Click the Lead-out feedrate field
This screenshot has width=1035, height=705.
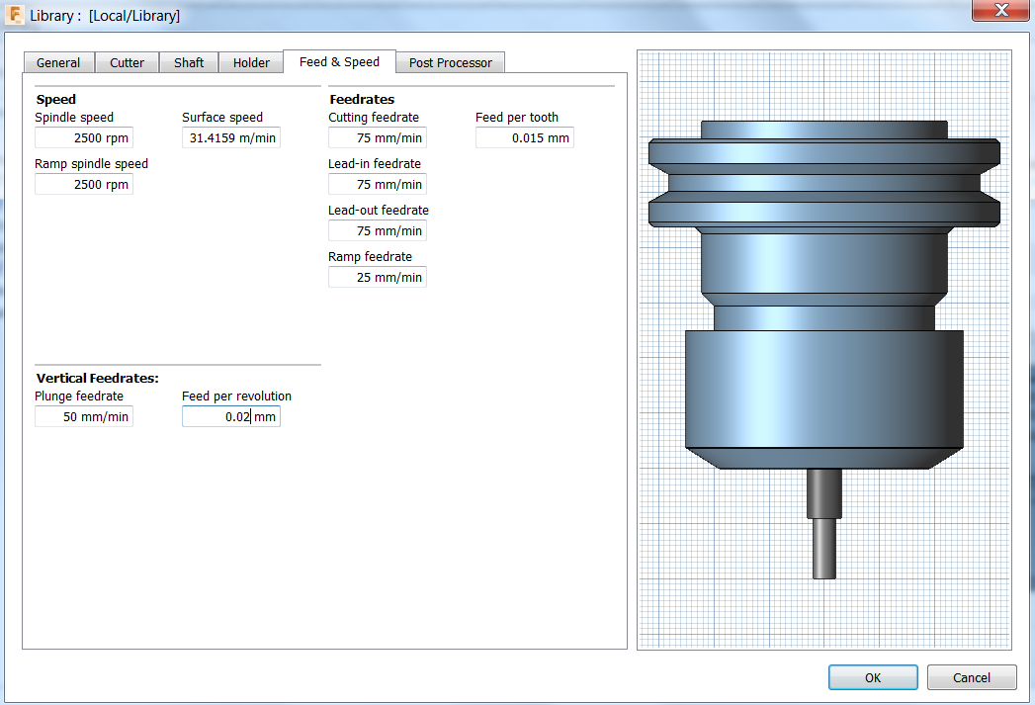[378, 231]
